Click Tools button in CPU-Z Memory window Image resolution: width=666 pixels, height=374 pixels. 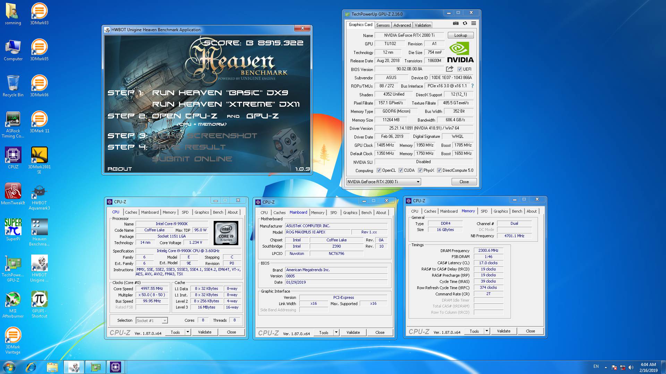[x=474, y=331]
